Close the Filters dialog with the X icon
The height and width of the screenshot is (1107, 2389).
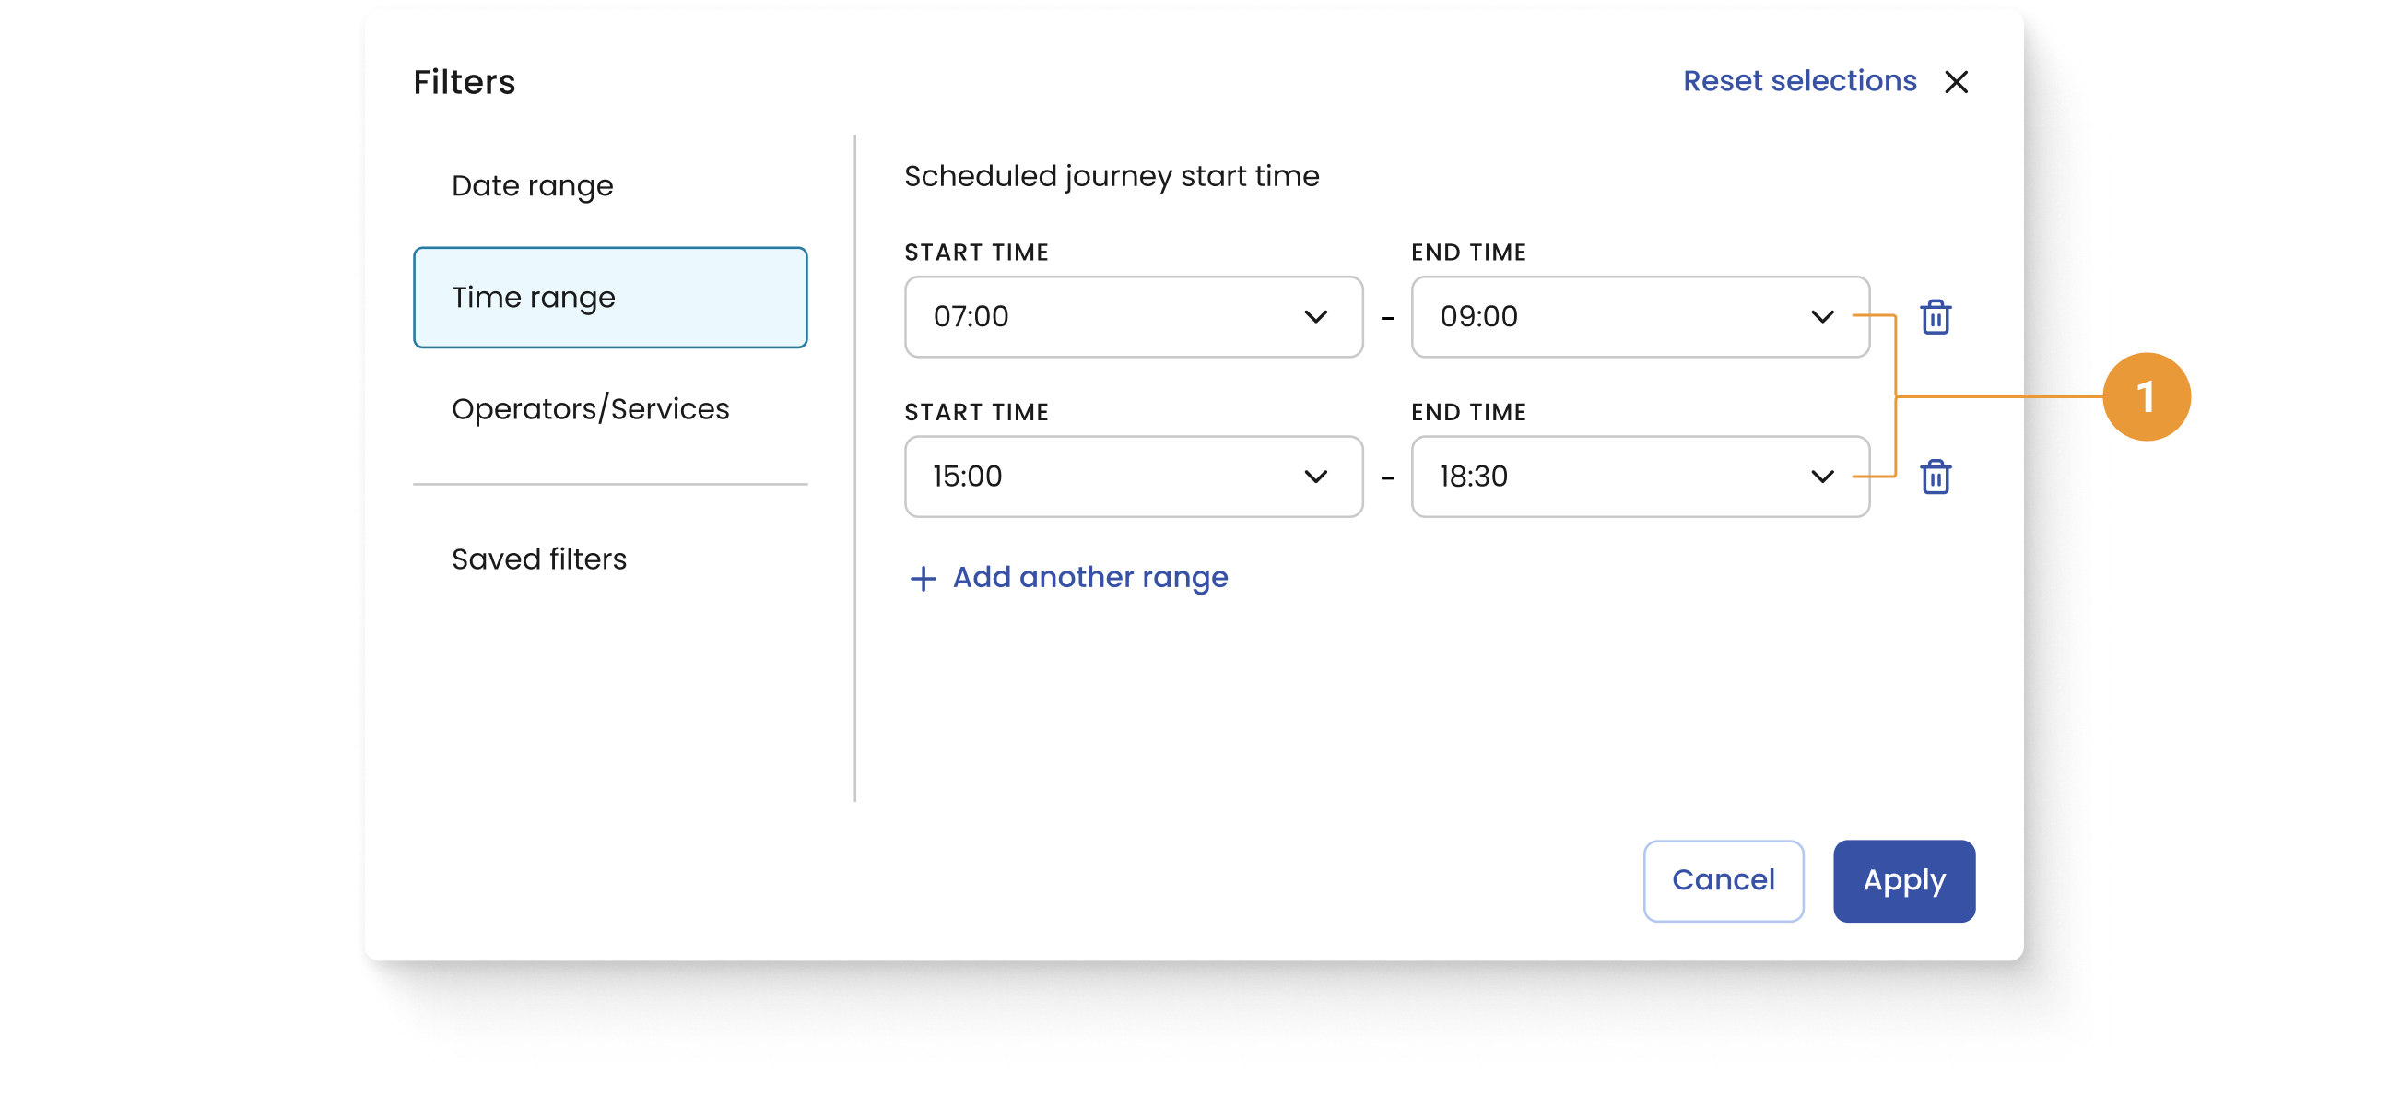(1956, 83)
